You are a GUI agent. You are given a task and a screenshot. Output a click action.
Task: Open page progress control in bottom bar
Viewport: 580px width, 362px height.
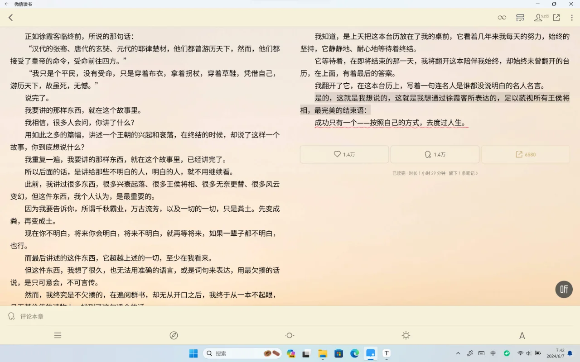290,335
